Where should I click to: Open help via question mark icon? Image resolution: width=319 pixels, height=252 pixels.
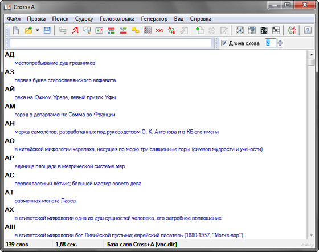pos(308,31)
